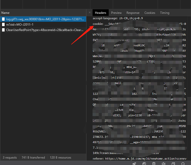Click the trash can icon

[154, 163]
